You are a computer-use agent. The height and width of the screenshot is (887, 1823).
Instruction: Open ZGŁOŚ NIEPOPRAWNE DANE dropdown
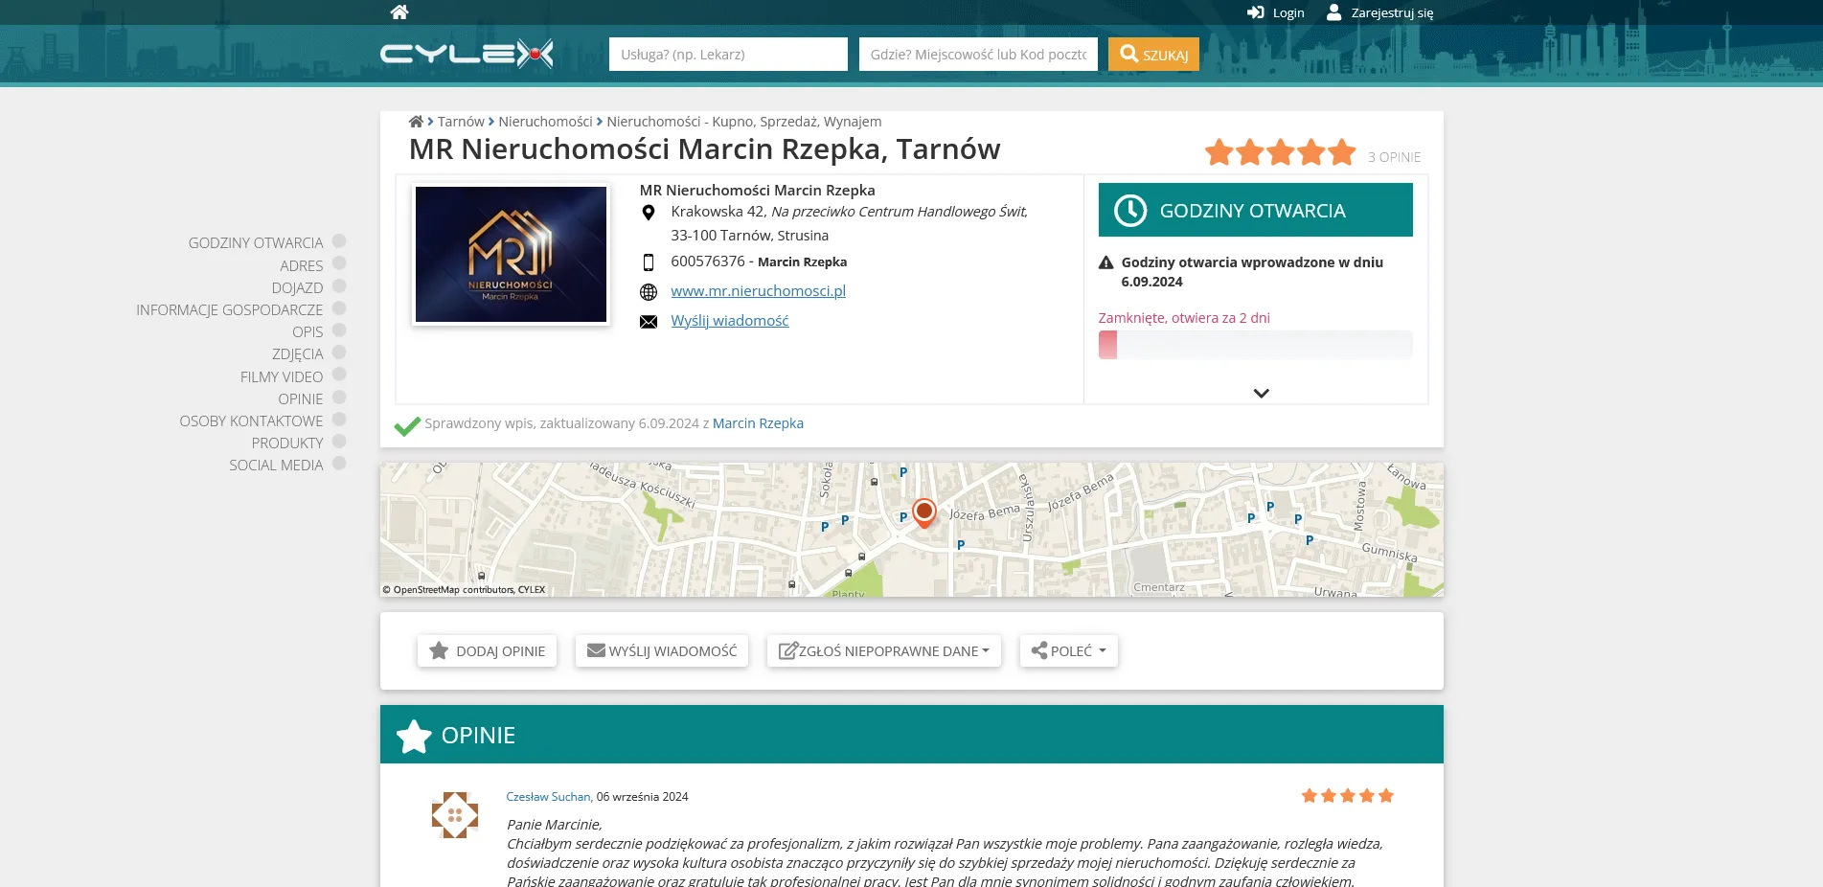883,651
